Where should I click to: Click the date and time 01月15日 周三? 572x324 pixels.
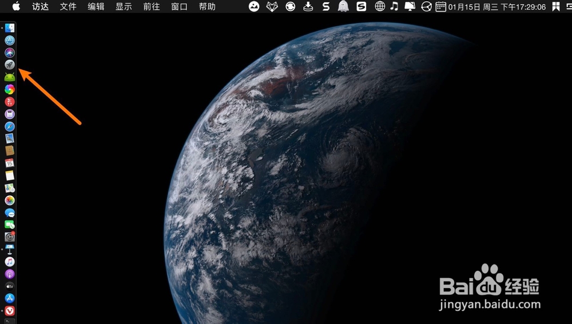point(497,6)
